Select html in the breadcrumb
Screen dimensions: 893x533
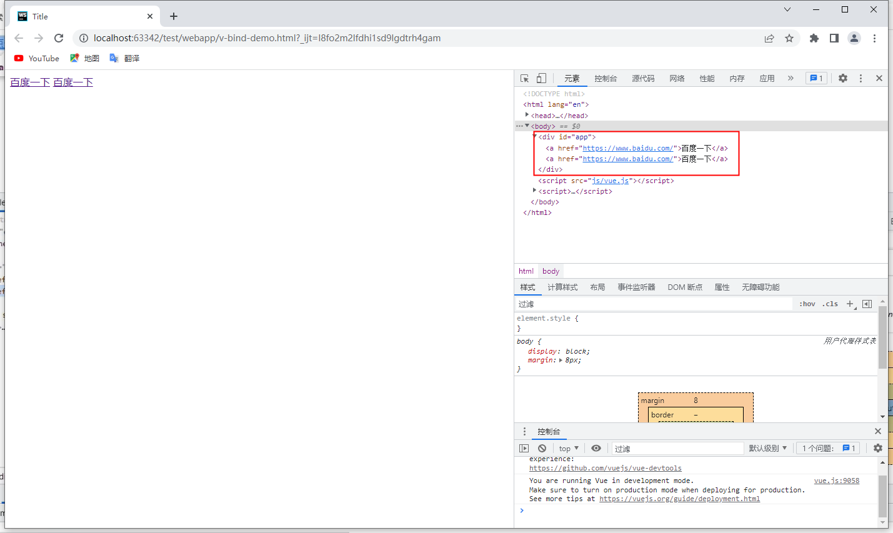pyautogui.click(x=526, y=271)
